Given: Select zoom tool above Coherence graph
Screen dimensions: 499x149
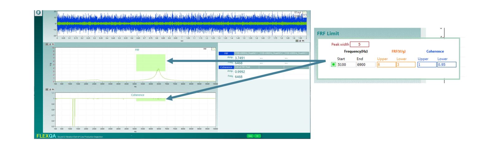Looking at the screenshot, I should (50, 90).
